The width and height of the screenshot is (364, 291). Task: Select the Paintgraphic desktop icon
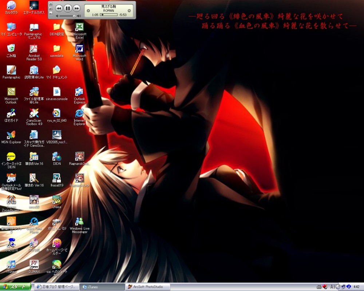(11, 72)
